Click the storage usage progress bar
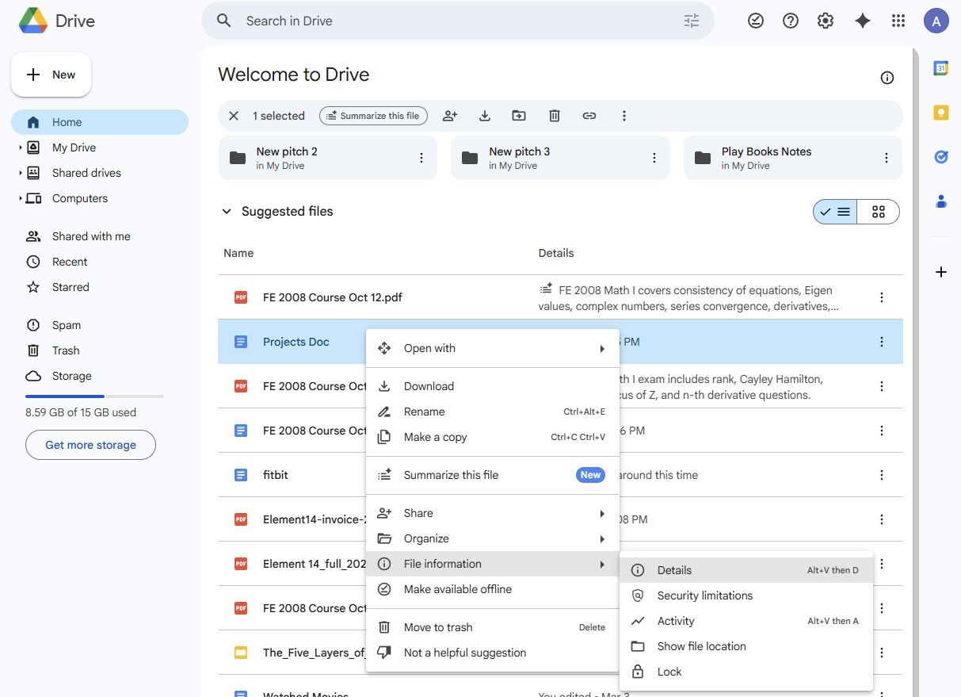Viewport: 961px width, 697px height. (94, 396)
